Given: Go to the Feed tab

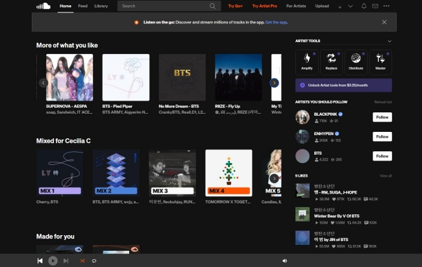Looking at the screenshot, I should 82,6.
